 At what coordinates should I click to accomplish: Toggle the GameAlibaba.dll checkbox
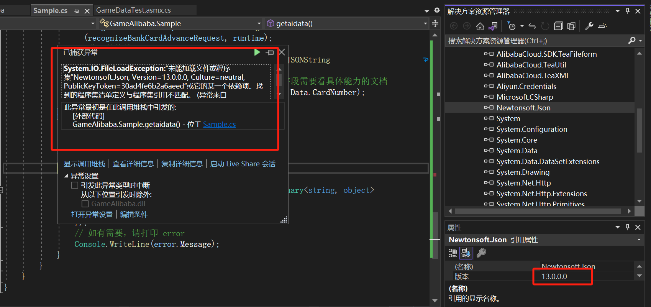coord(85,204)
